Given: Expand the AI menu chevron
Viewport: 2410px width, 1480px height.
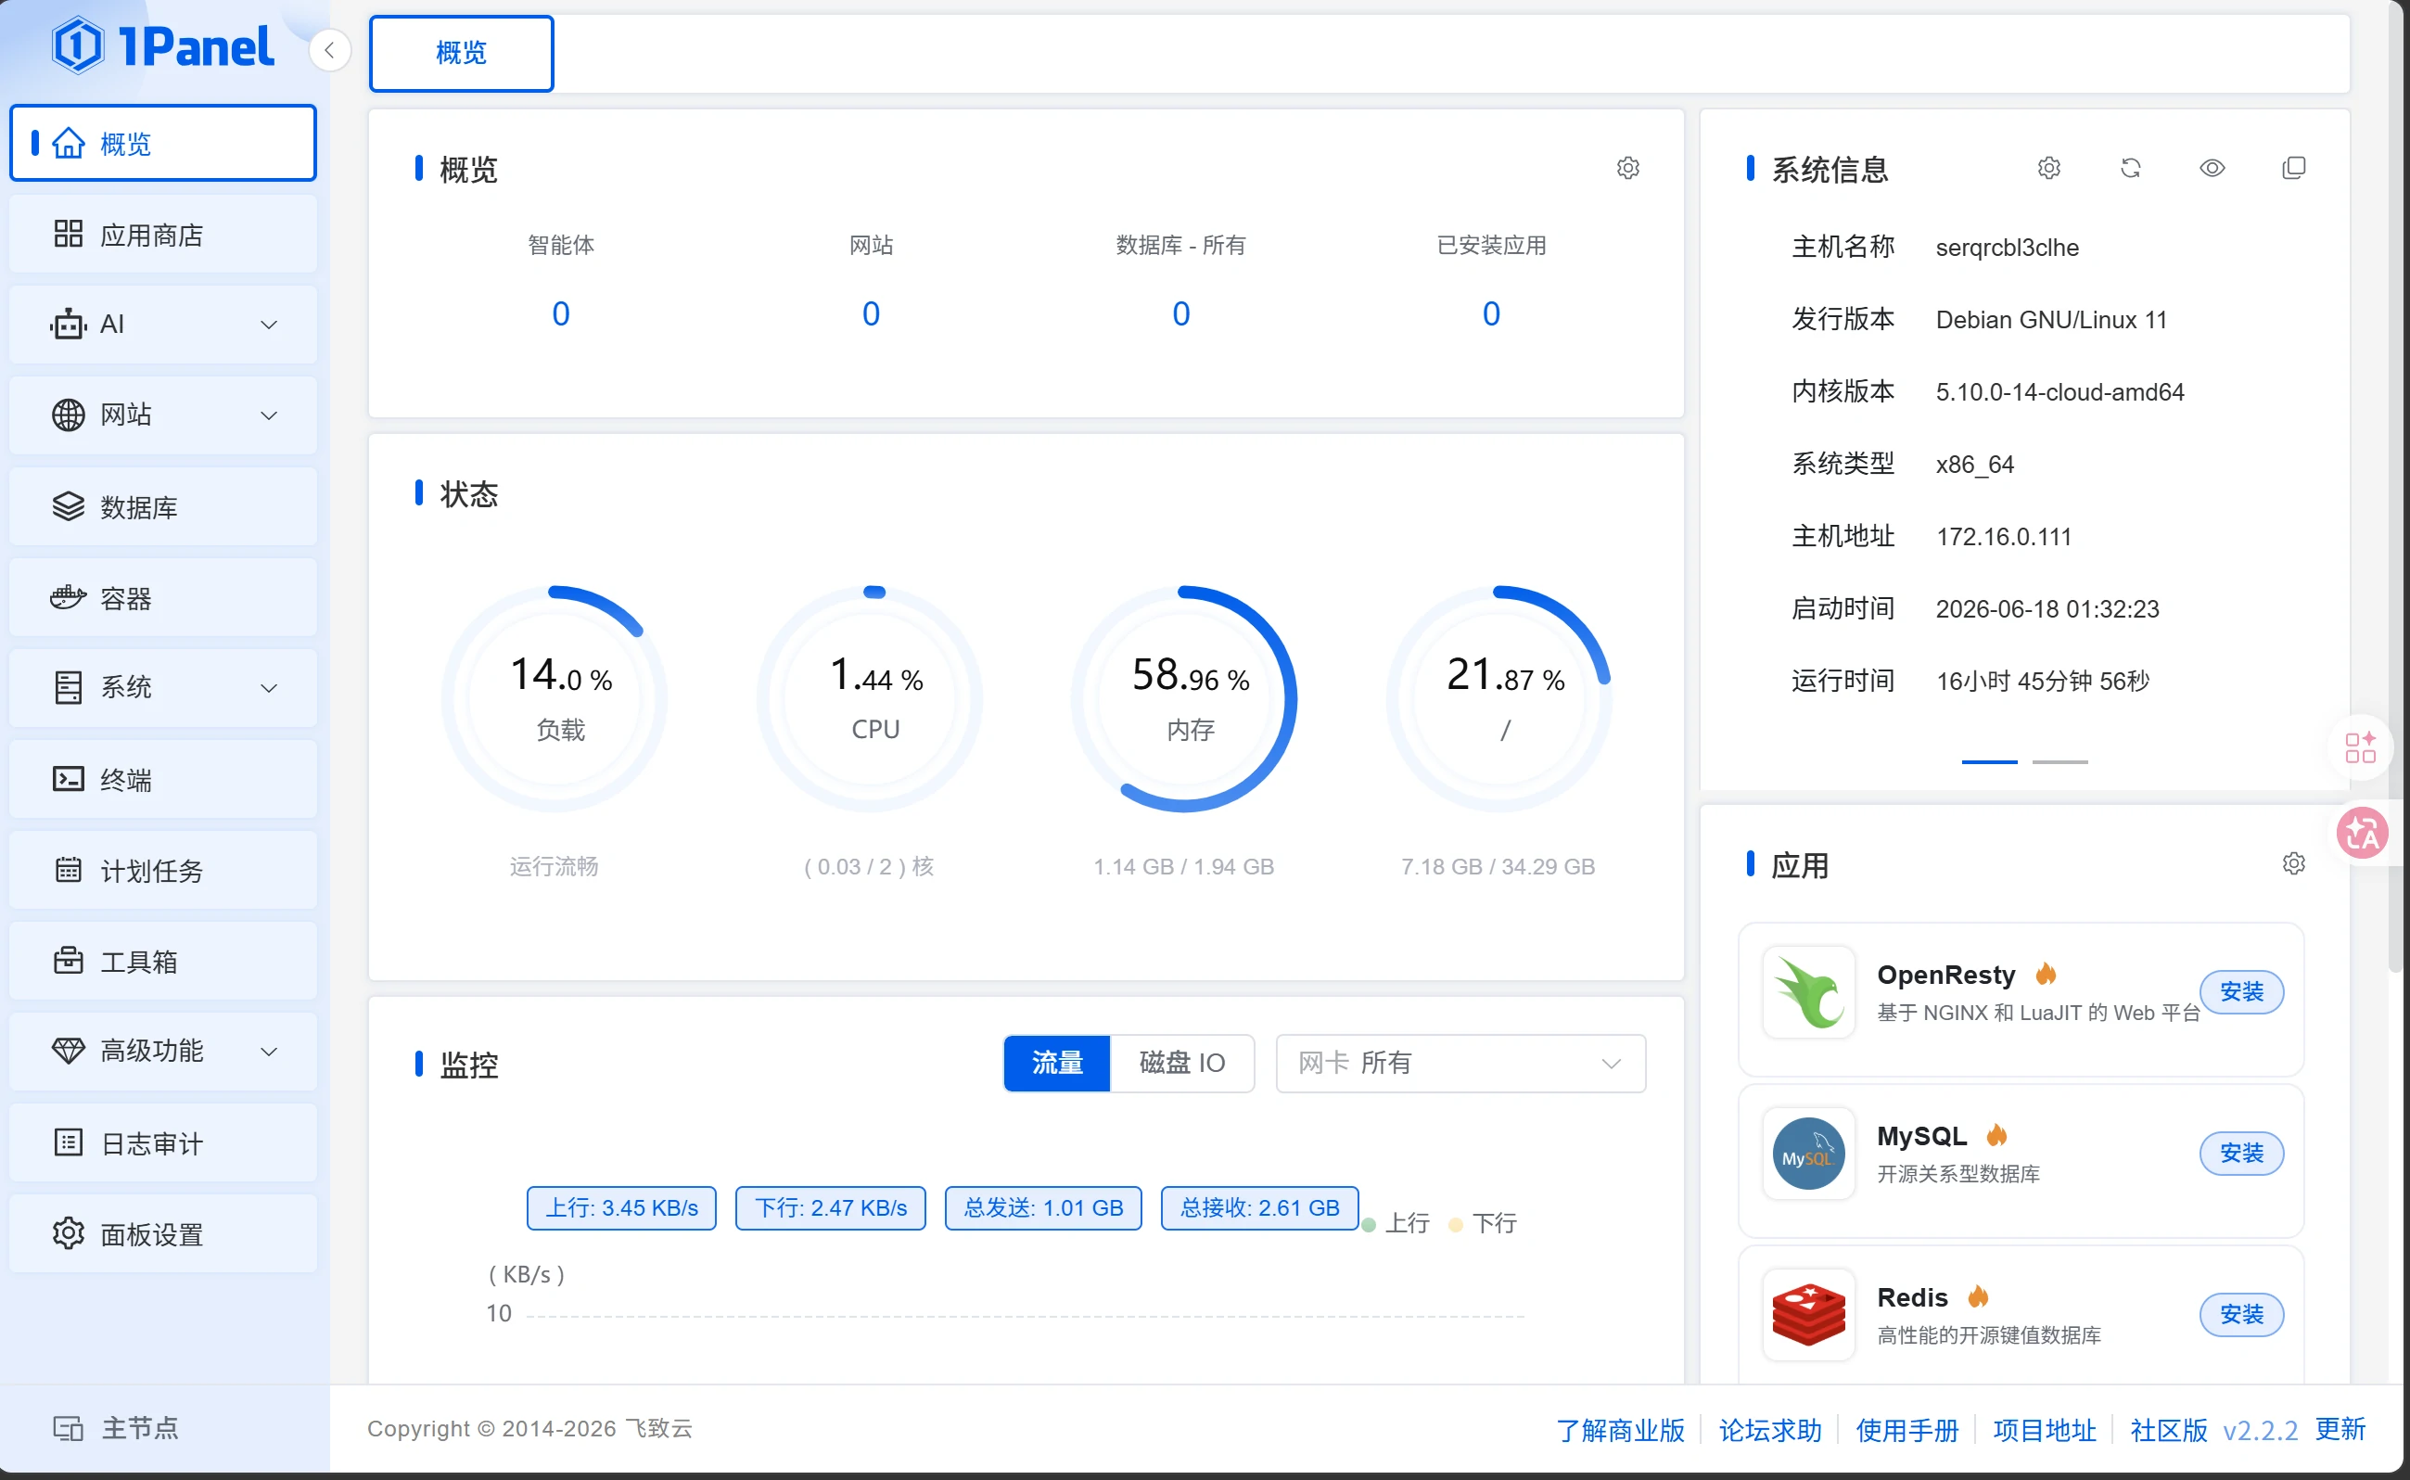Looking at the screenshot, I should click(x=269, y=325).
